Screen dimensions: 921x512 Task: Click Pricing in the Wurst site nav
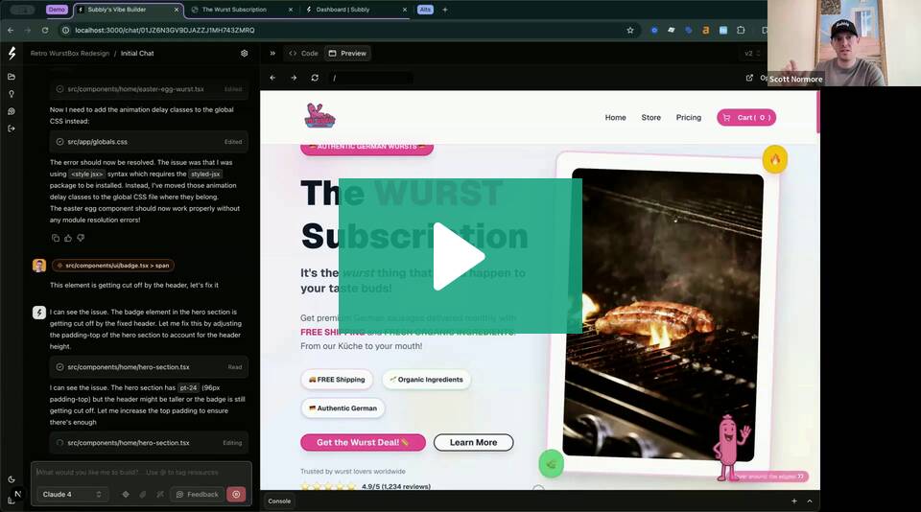point(689,117)
